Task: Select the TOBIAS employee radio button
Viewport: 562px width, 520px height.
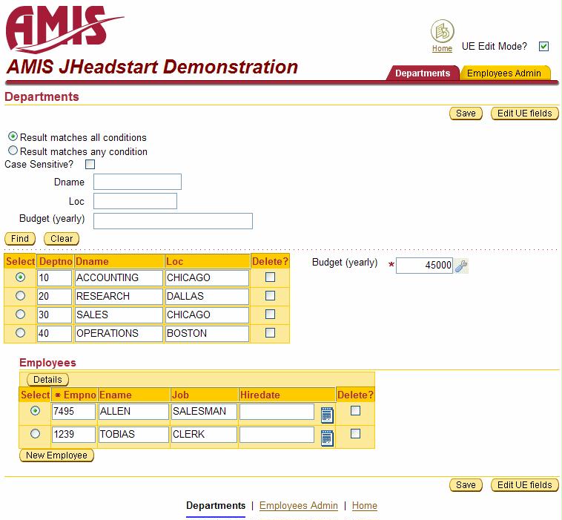Action: coord(35,433)
